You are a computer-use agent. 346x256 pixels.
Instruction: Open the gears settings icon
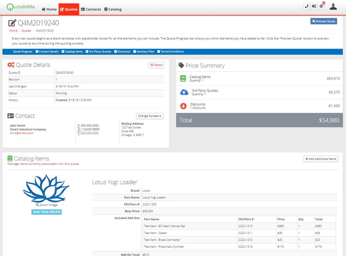tap(314, 6)
